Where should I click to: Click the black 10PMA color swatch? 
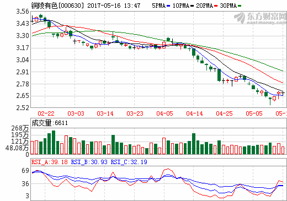(192, 6)
